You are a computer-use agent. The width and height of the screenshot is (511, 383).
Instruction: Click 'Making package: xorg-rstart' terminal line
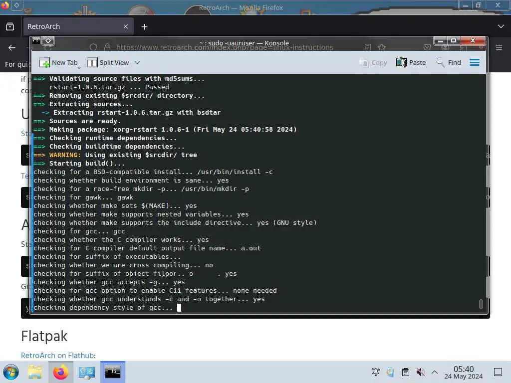coord(165,130)
